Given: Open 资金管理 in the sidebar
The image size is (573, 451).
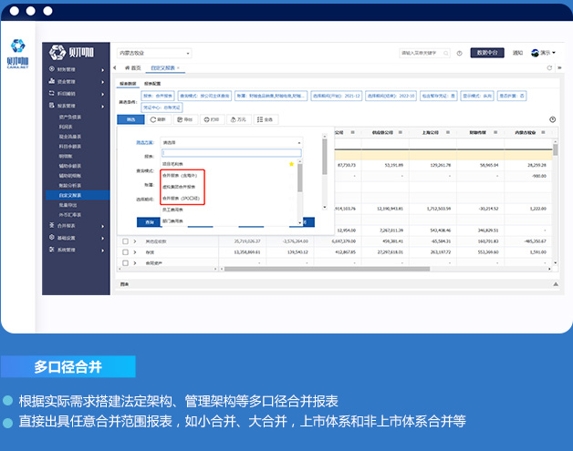Looking at the screenshot, I should [66, 82].
